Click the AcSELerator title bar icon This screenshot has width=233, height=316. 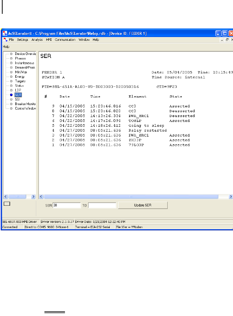pyautogui.click(x=5, y=33)
